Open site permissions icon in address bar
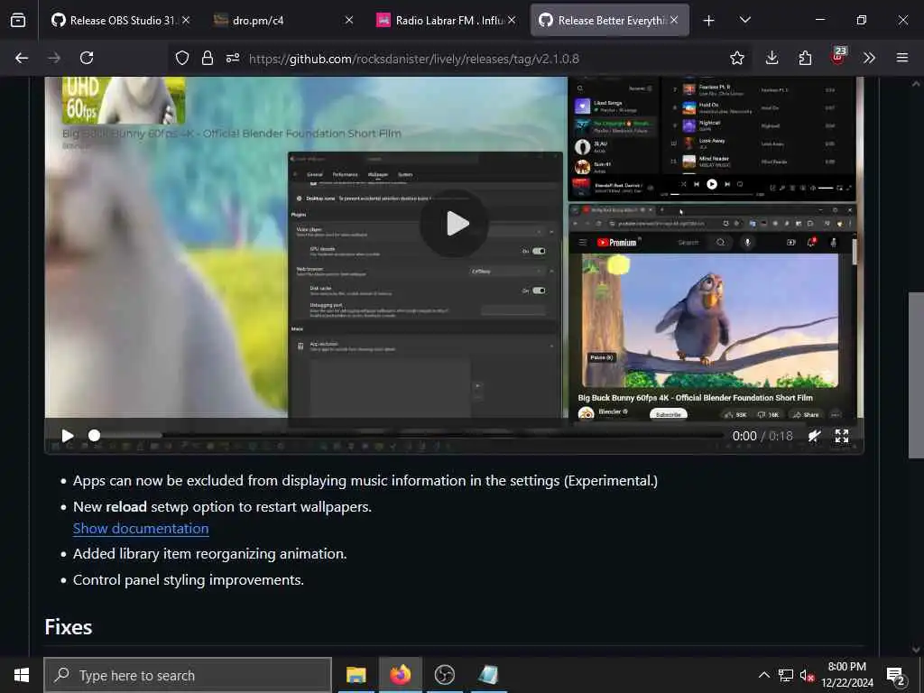Image resolution: width=924 pixels, height=693 pixels. pos(233,58)
